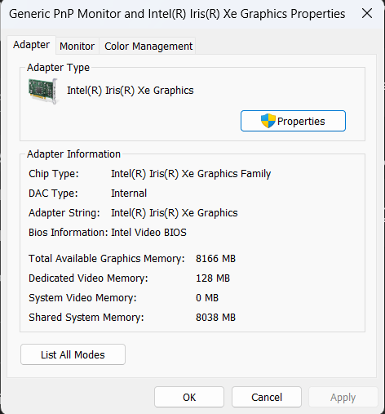Confirm with the OK button
This screenshot has width=385, height=414.
[189, 397]
